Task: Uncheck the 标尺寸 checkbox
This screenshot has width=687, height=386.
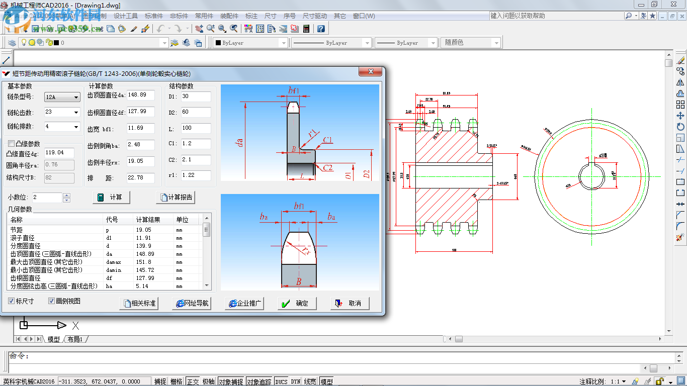Action: click(12, 301)
